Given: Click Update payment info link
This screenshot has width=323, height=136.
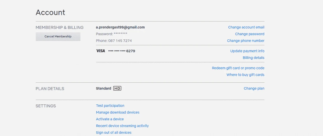Looking at the screenshot, I should [247, 51].
